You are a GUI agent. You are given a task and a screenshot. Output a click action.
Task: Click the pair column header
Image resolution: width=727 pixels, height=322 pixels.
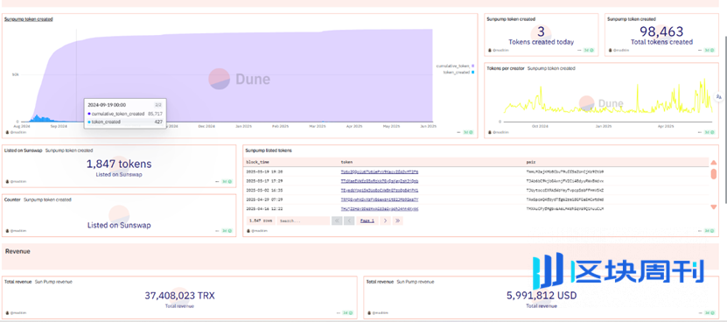(x=531, y=163)
